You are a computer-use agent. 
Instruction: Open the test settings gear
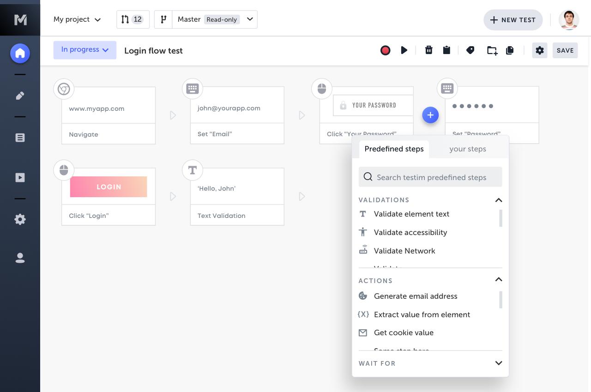539,50
